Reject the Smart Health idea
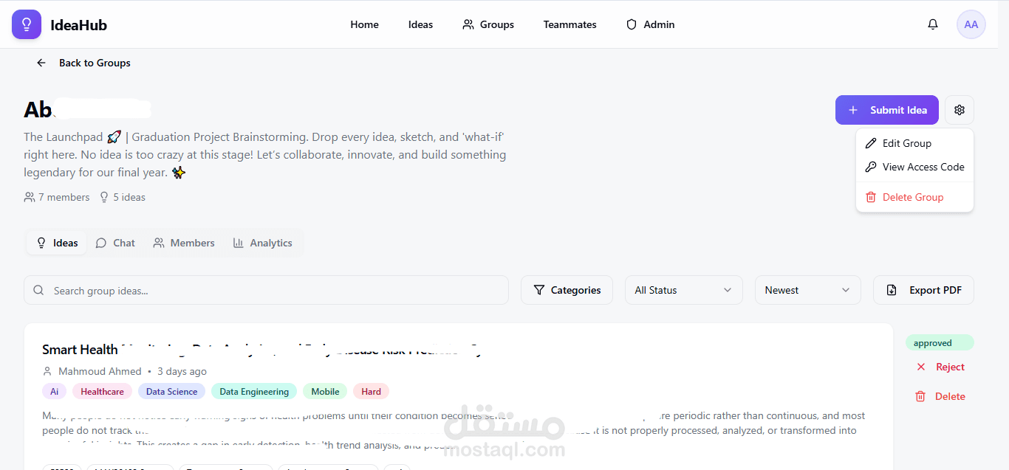Screen dimensions: 1009x470 pyautogui.click(x=940, y=367)
